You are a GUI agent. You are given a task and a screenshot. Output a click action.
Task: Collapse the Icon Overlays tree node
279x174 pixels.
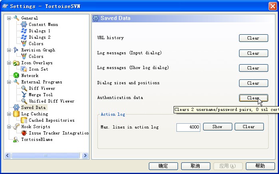pos(9,63)
